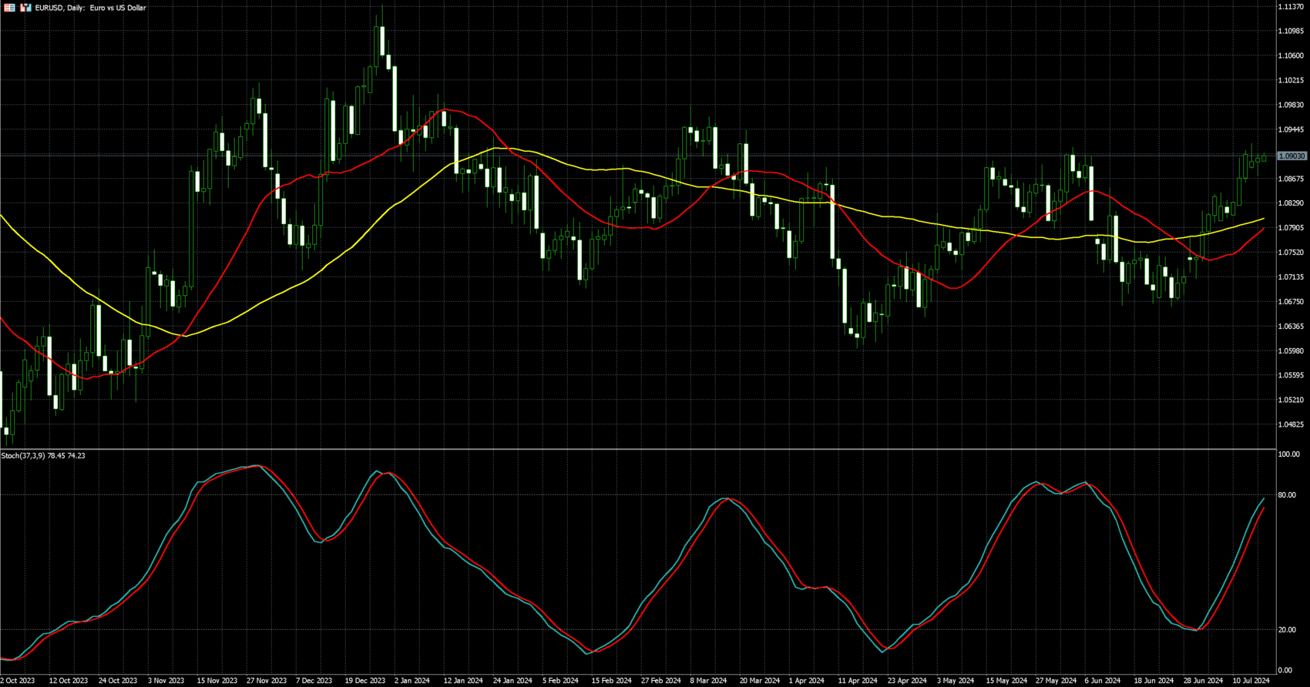The image size is (1310, 687).
Task: Click the 1.07520 price on the axis
Action: coord(1291,253)
